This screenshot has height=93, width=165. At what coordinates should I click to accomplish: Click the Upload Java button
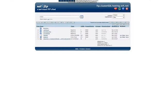click(x=59, y=22)
